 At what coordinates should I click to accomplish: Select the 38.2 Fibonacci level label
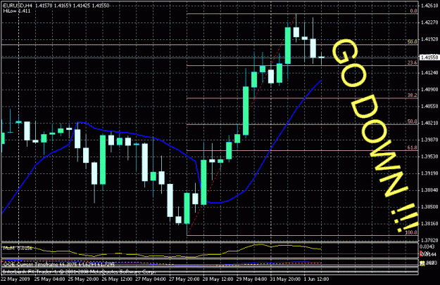413,95
